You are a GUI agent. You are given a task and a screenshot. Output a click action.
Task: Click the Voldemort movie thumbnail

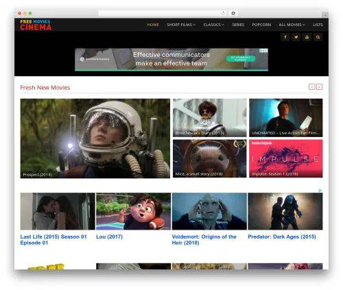click(x=209, y=211)
